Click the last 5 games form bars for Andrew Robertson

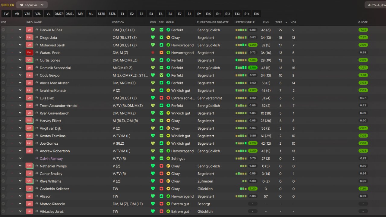241,151
